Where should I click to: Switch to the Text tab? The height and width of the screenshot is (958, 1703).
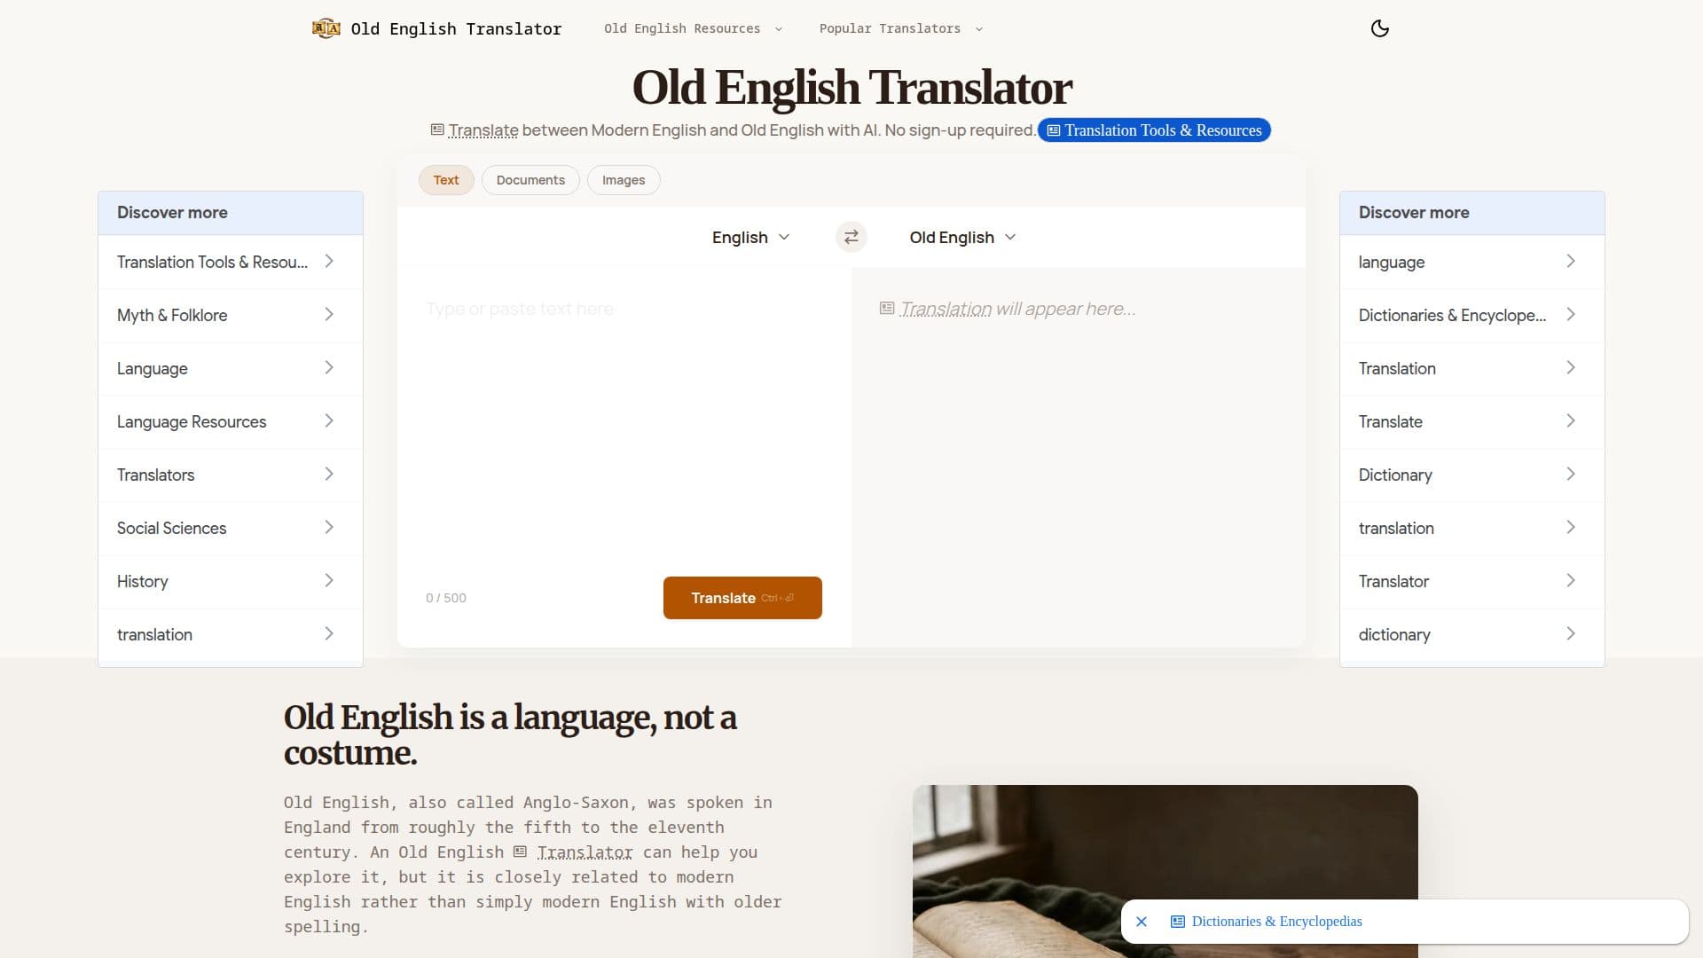[x=446, y=180]
